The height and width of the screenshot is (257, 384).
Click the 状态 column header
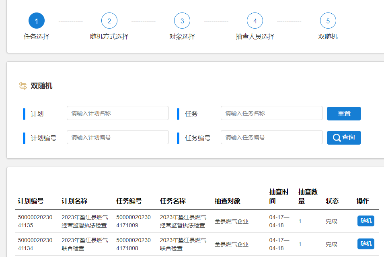point(332,201)
